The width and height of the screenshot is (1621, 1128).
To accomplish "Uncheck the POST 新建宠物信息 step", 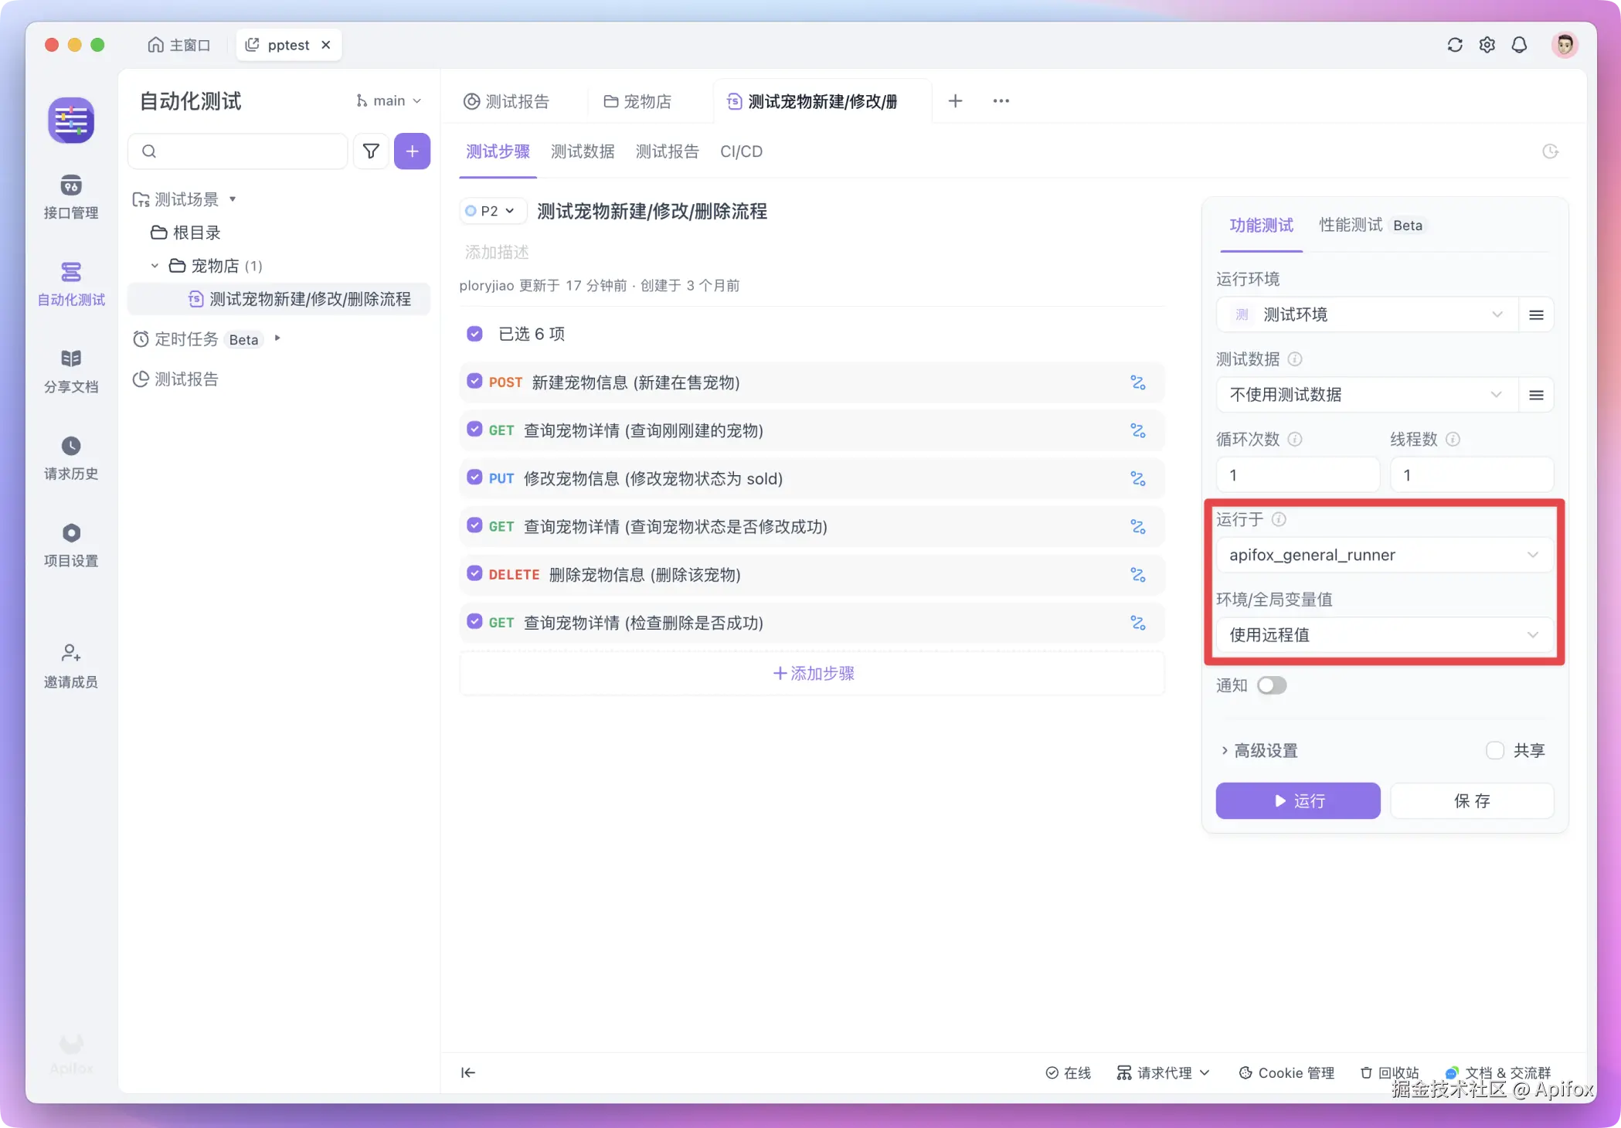I will [x=474, y=382].
